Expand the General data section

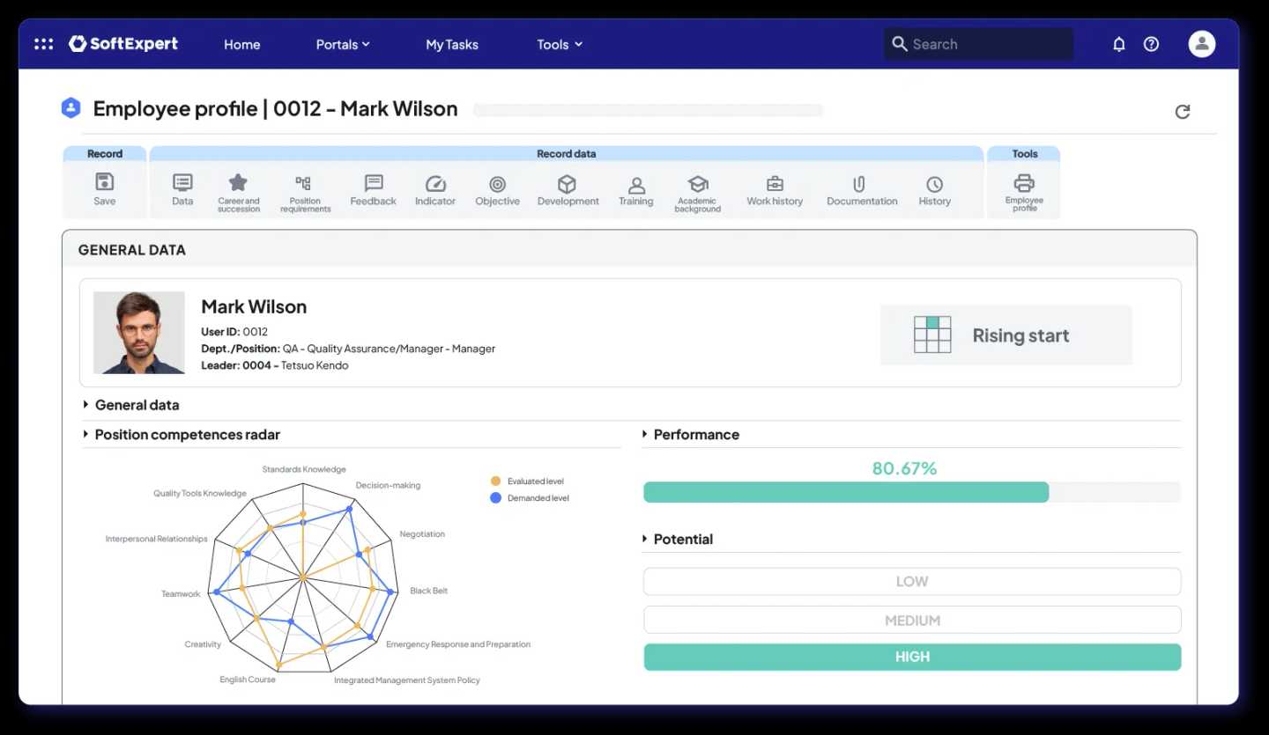(x=137, y=405)
